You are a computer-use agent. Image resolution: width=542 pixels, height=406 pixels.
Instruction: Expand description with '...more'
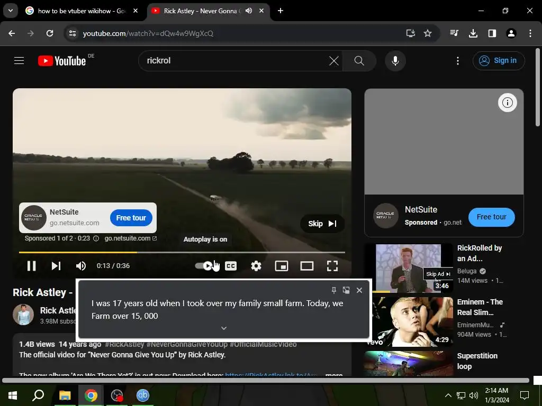click(334, 374)
